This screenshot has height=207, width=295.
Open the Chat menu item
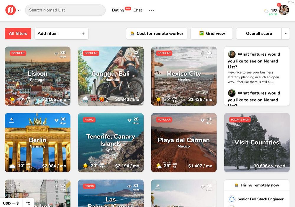pos(137,10)
